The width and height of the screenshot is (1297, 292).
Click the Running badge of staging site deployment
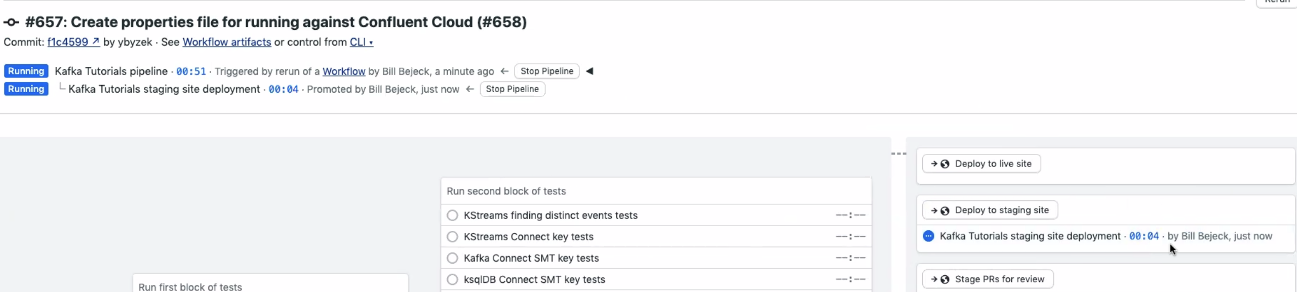26,89
